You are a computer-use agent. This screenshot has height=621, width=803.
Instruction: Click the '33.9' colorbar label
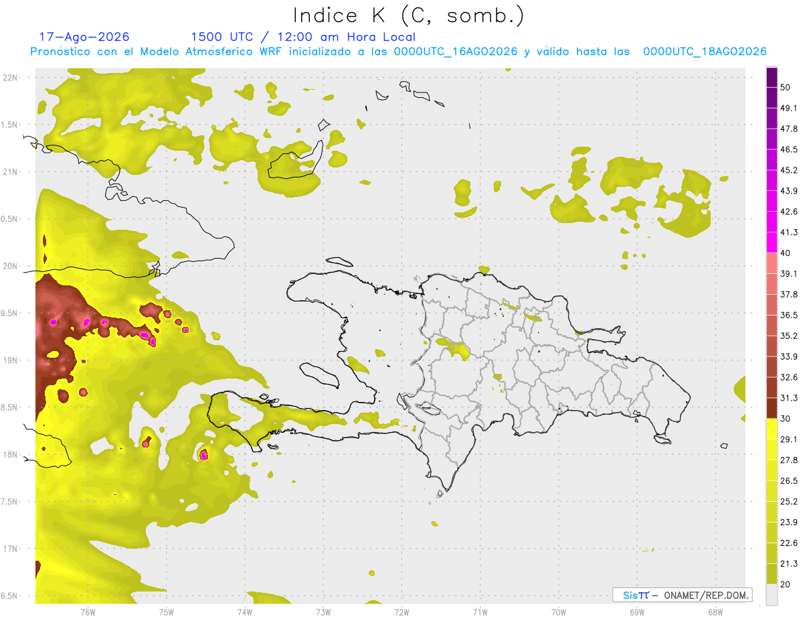pyautogui.click(x=789, y=356)
